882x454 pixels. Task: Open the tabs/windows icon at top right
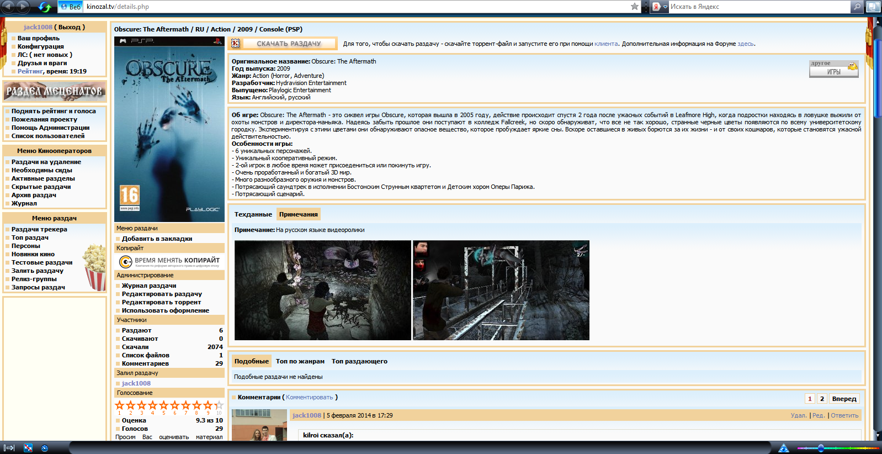pyautogui.click(x=873, y=7)
